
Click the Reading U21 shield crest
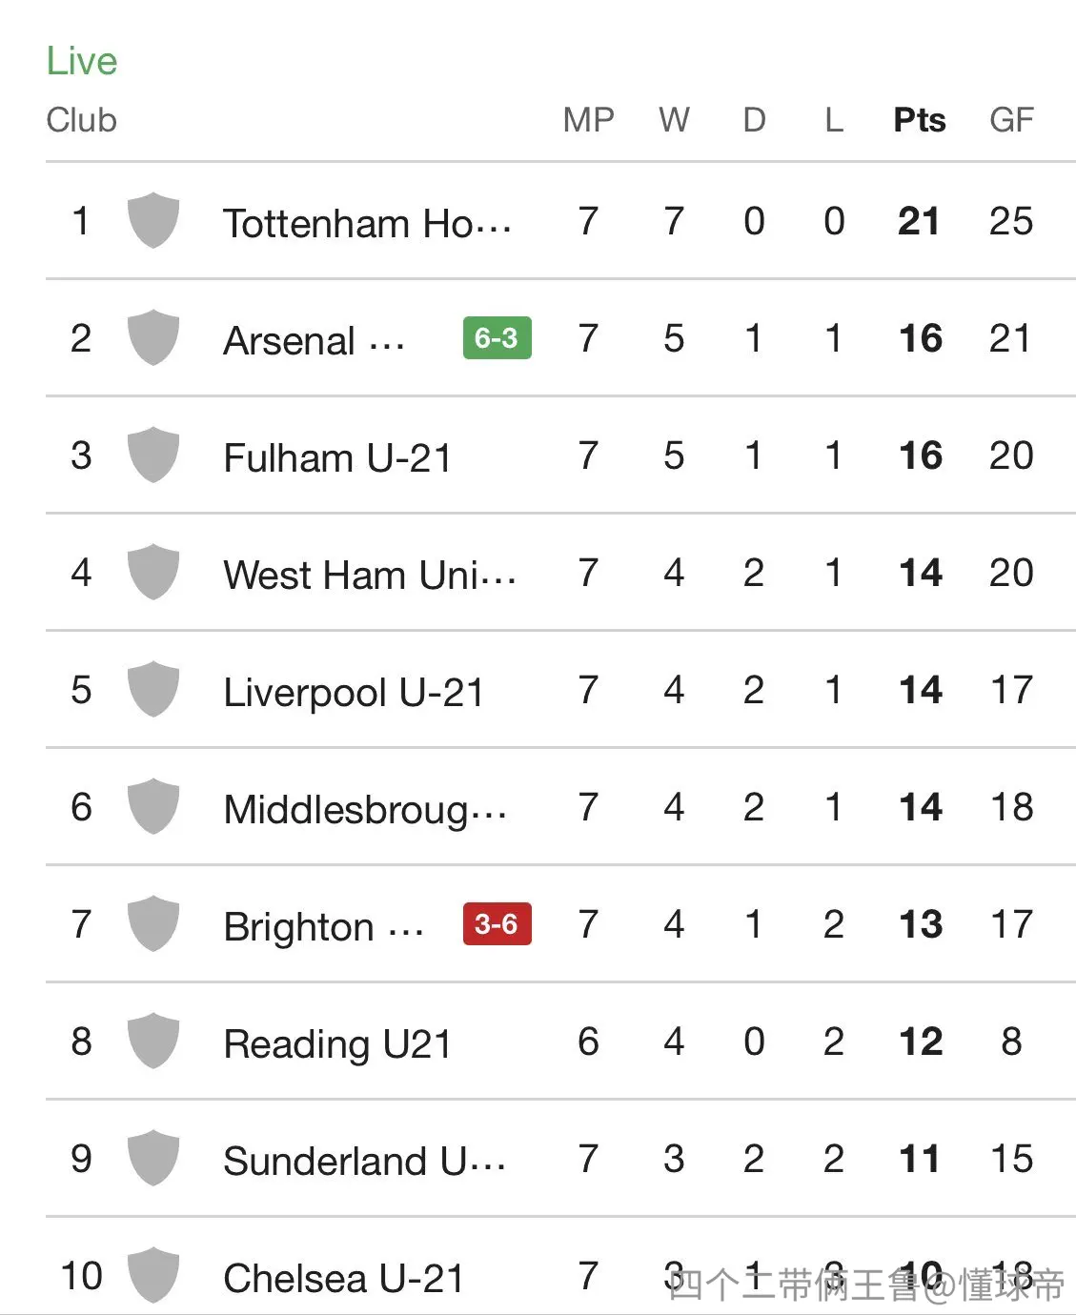pos(153,1041)
